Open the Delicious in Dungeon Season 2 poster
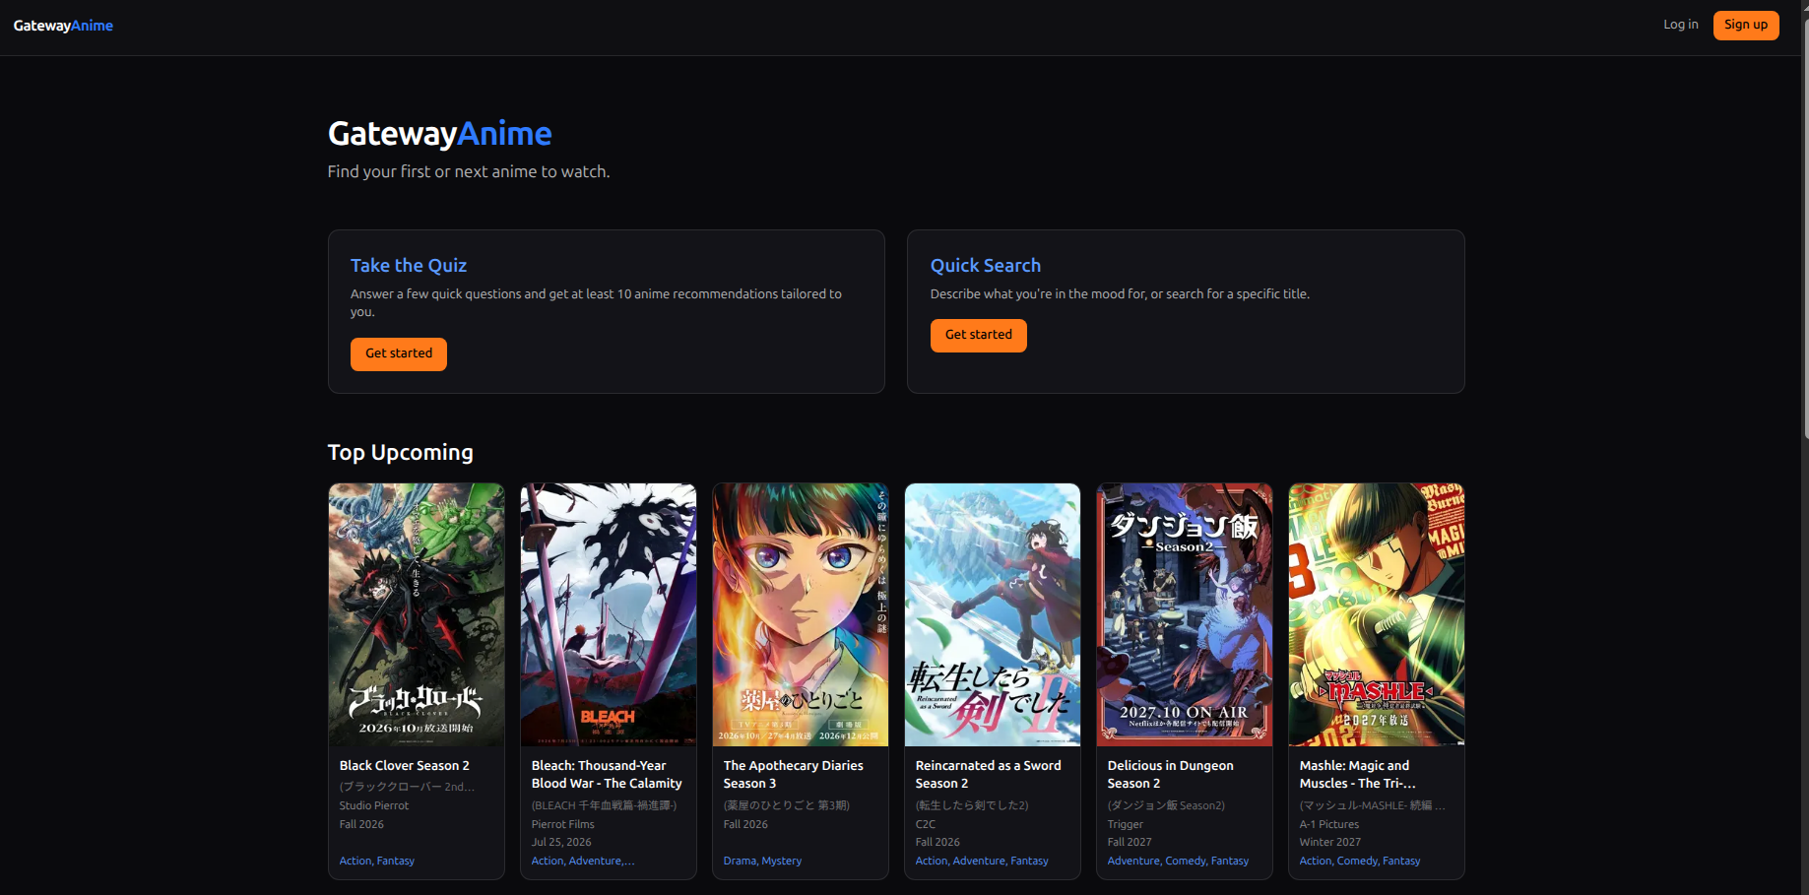 coord(1185,614)
